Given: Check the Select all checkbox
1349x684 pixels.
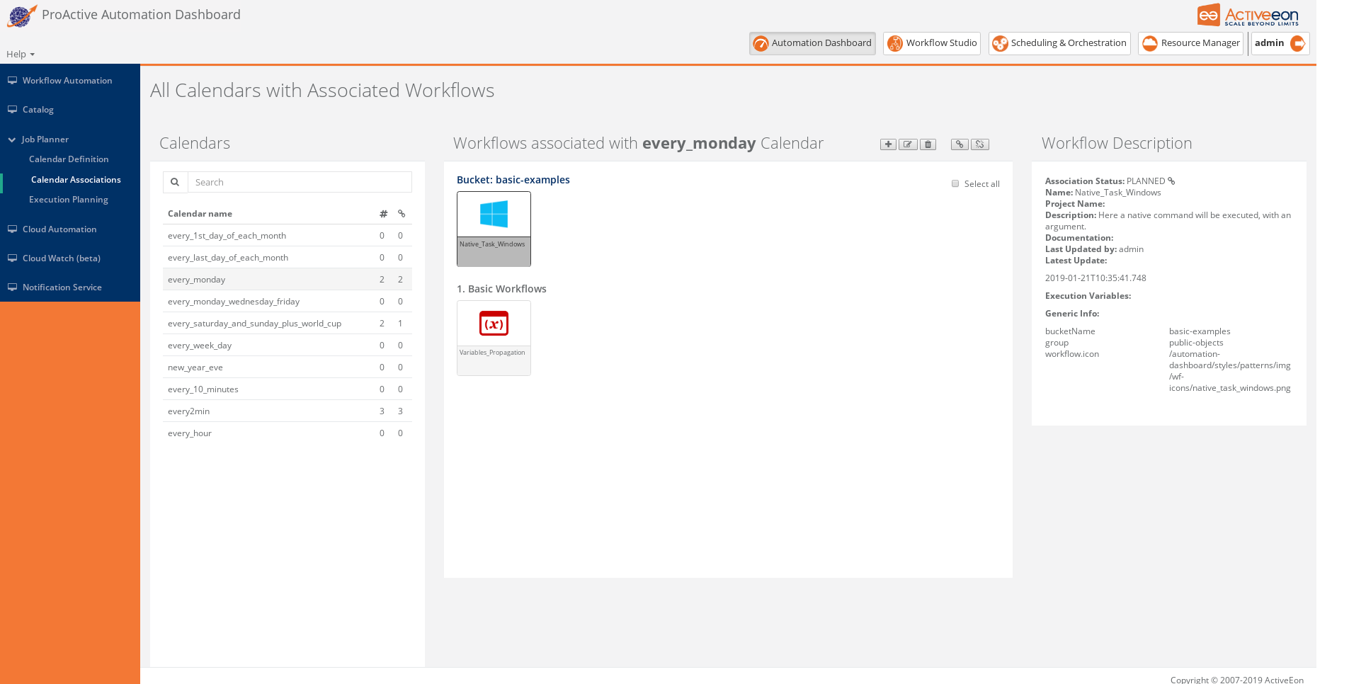Looking at the screenshot, I should coord(955,183).
